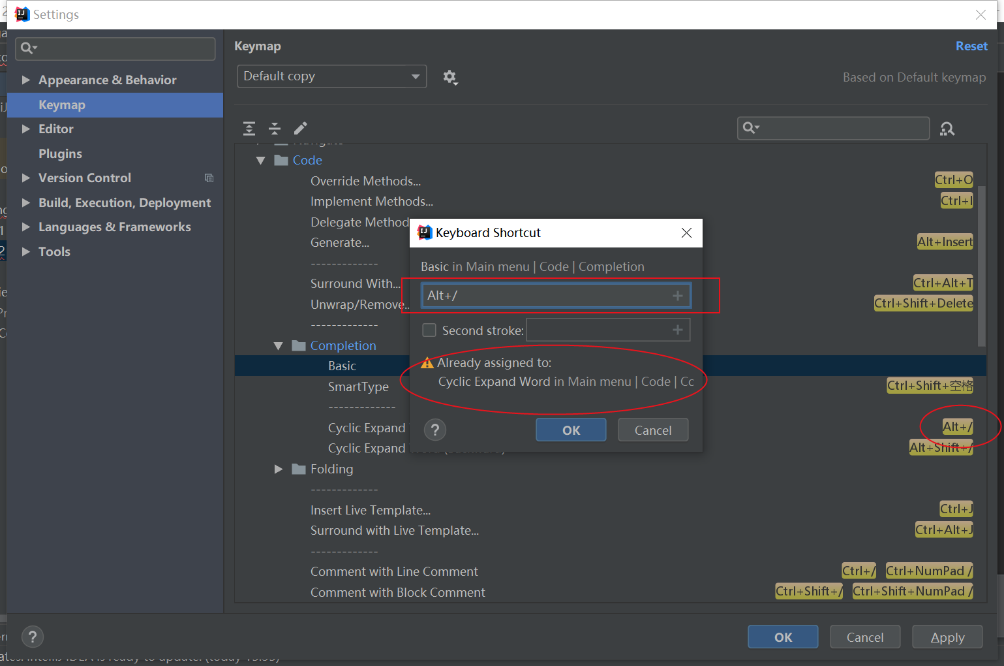
Task: Click Find Actions by Shortcut icon
Action: [947, 129]
